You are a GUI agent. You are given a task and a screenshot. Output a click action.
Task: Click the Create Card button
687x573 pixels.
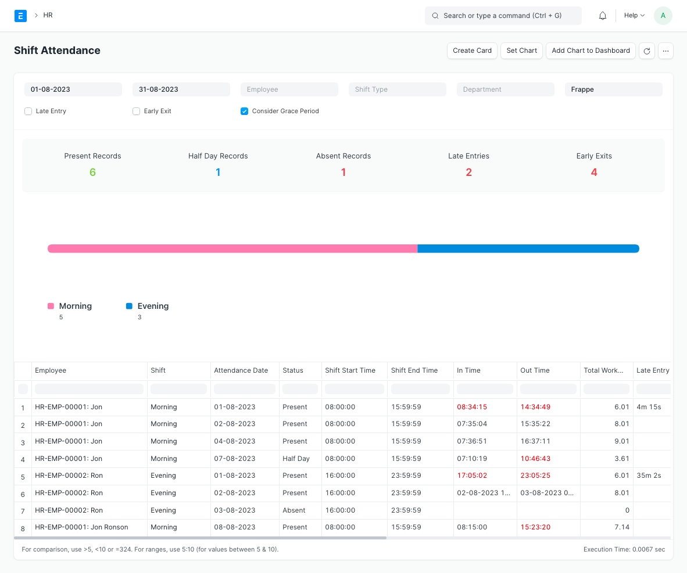tap(472, 51)
